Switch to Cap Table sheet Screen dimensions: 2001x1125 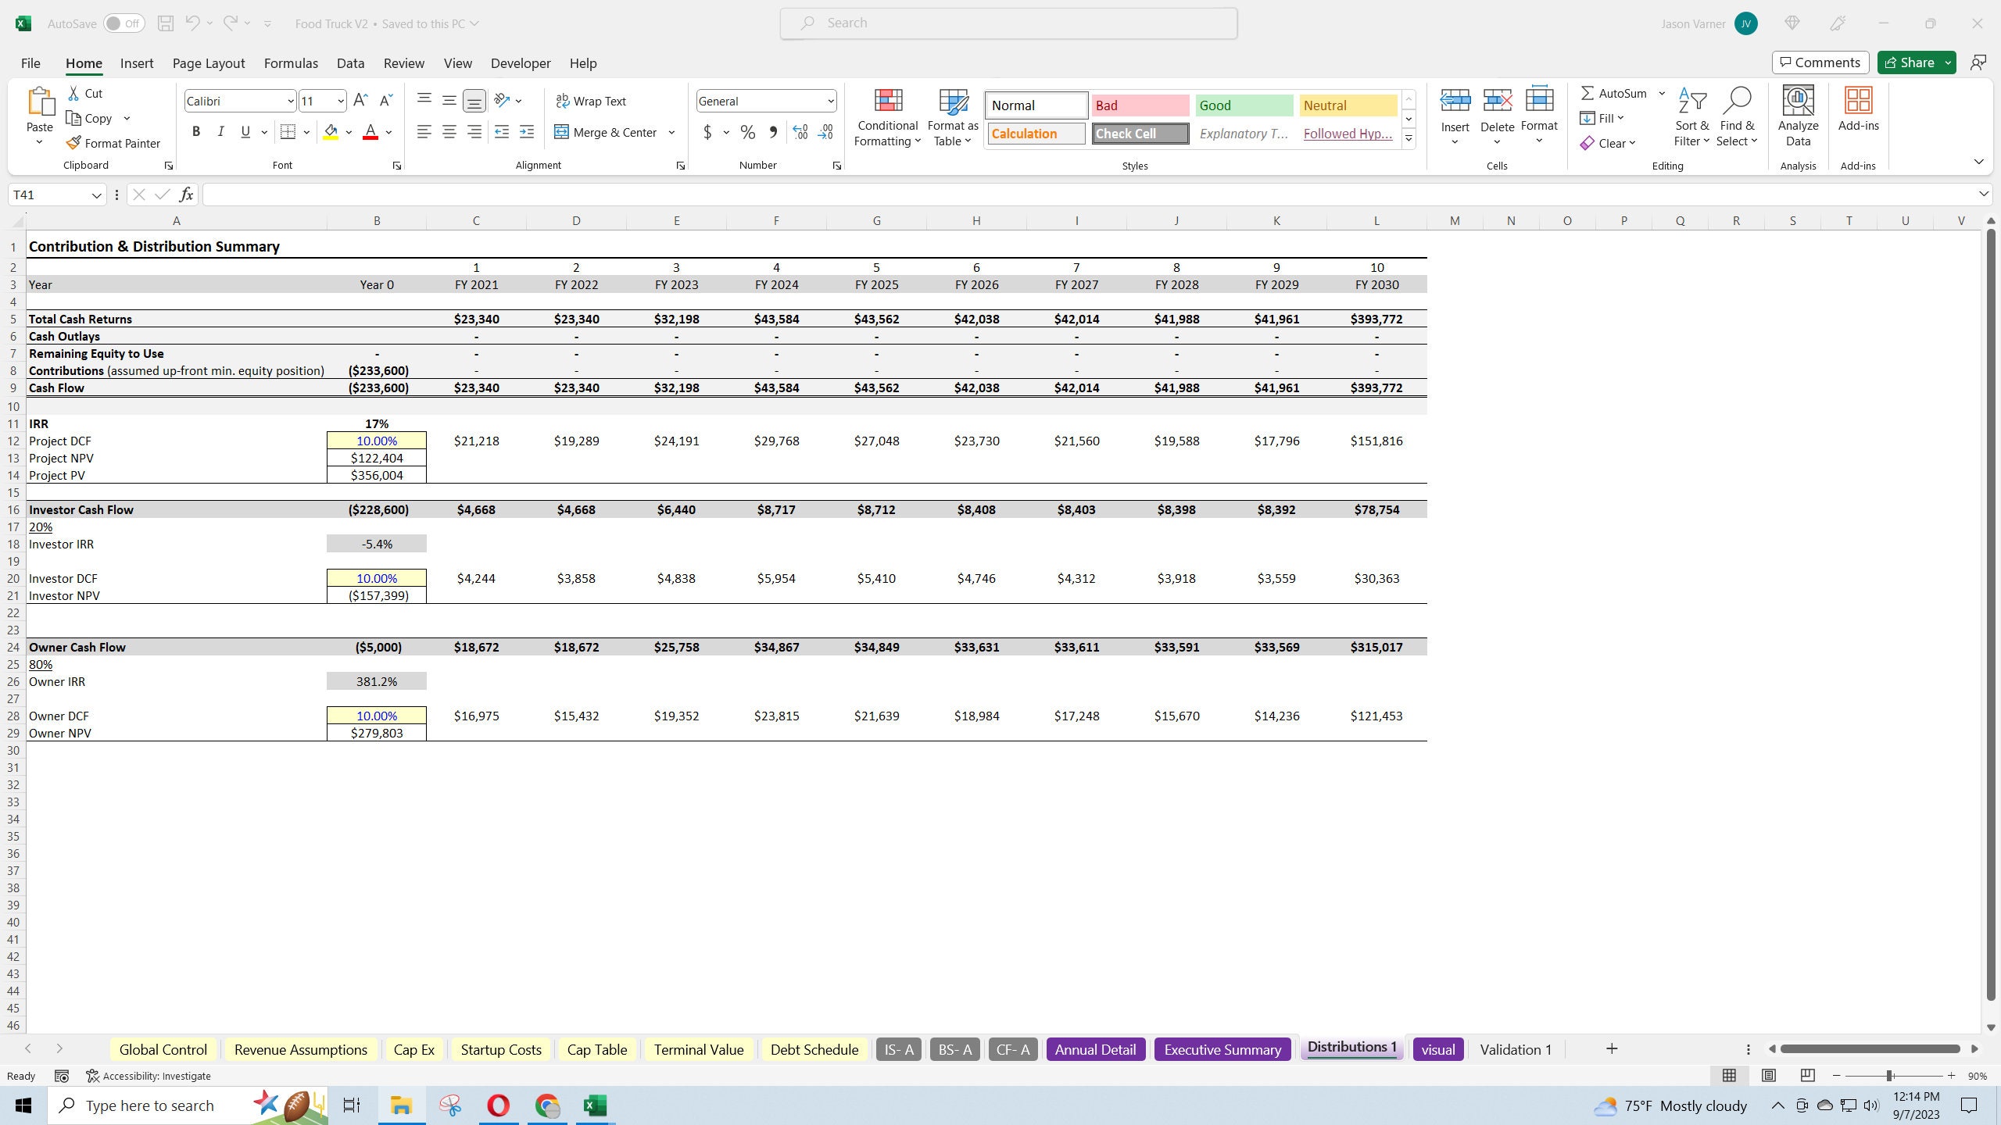click(x=597, y=1049)
